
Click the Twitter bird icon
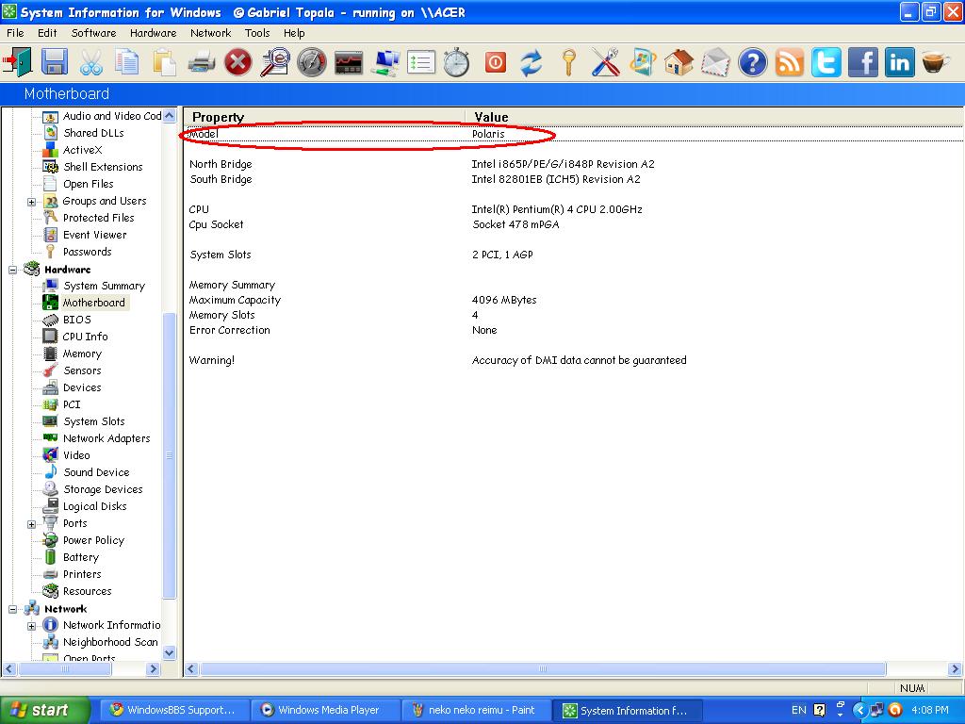pos(826,61)
